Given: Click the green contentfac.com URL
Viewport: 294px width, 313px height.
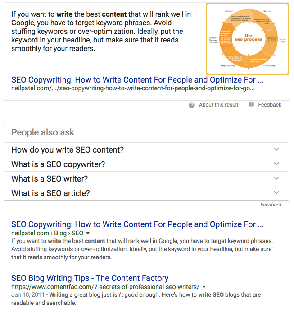Looking at the screenshot, I should coord(105,287).
